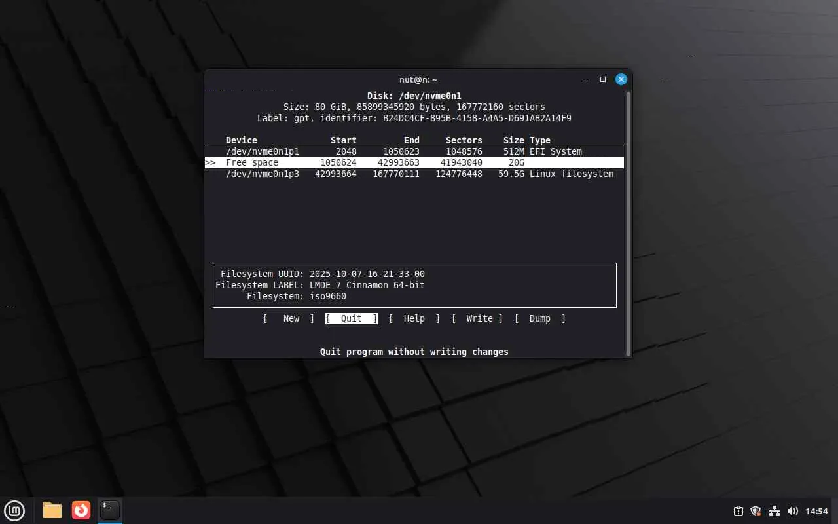The image size is (838, 524).
Task: Click the wired network tray icon
Action: tap(774, 511)
